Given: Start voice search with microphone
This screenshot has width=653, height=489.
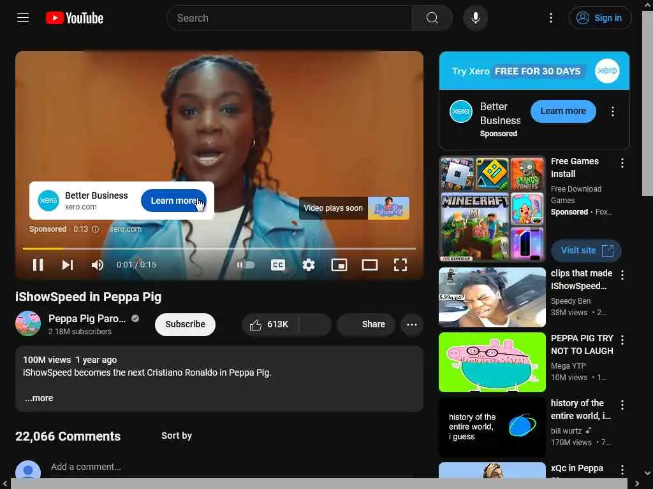Looking at the screenshot, I should coord(475,18).
